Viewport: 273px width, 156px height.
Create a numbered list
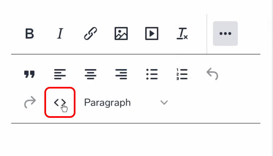[182, 74]
